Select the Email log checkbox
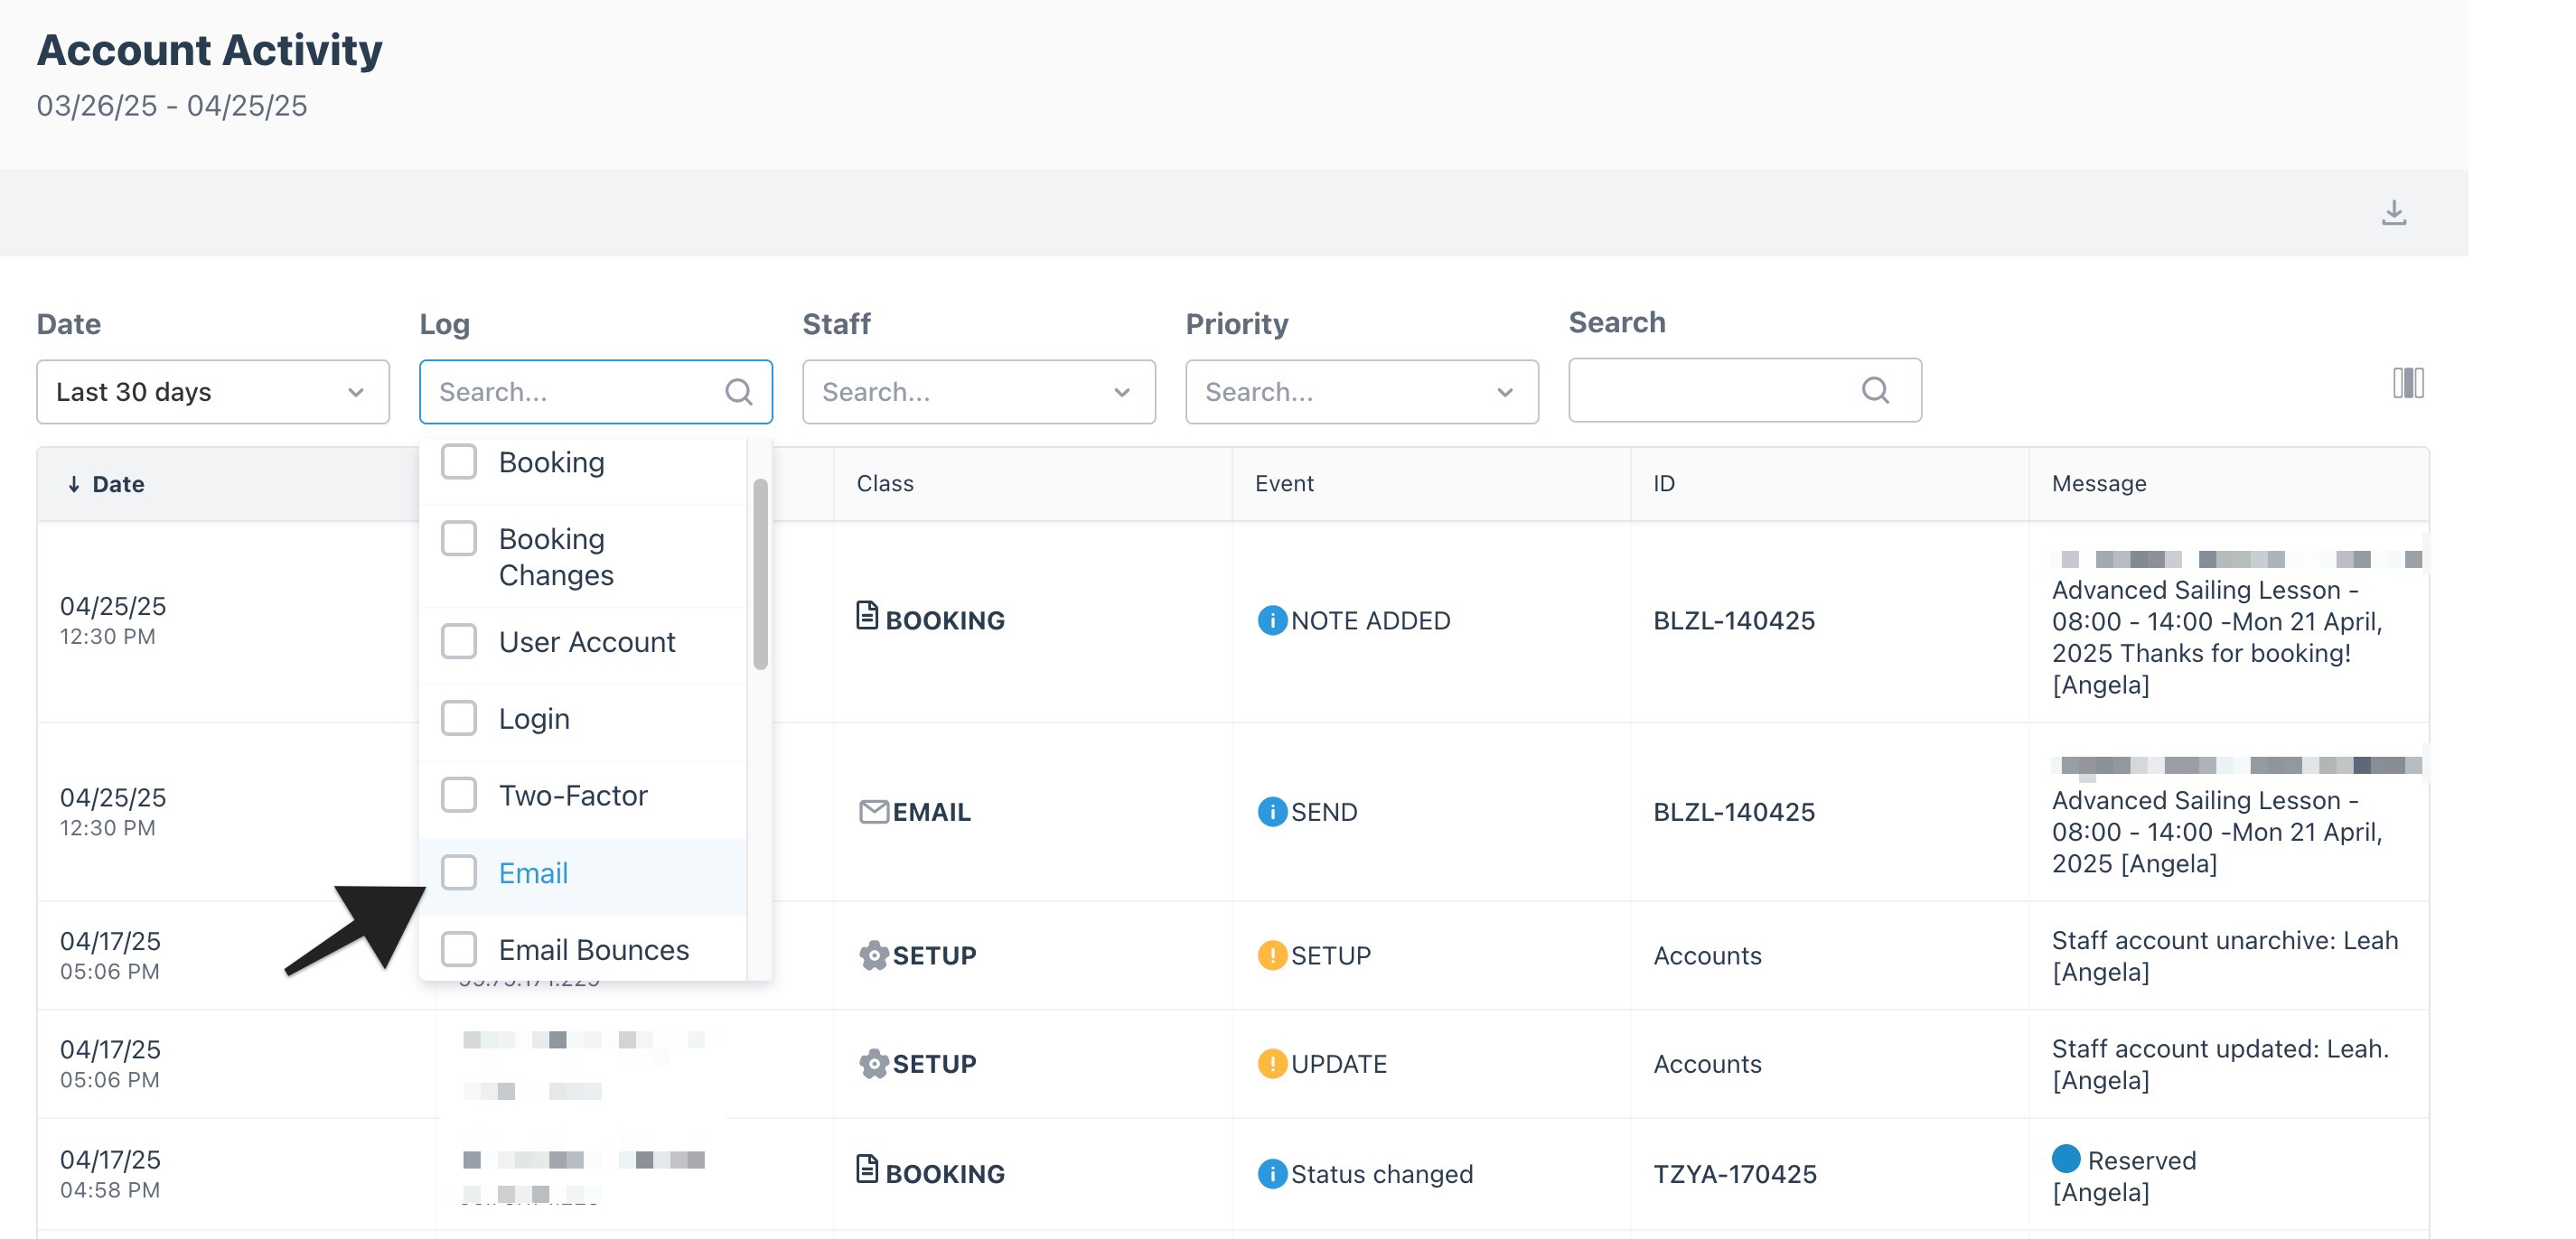The height and width of the screenshot is (1239, 2576). click(x=459, y=872)
